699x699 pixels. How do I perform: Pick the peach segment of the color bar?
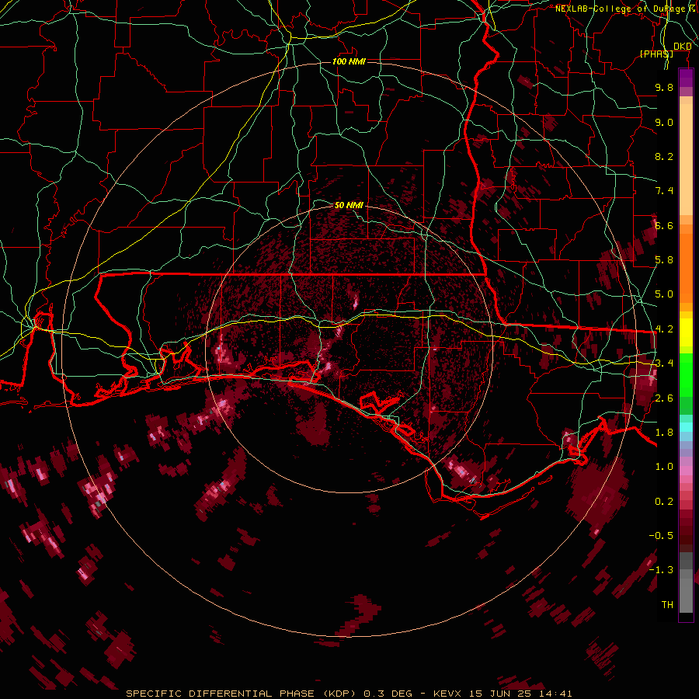coord(686,158)
